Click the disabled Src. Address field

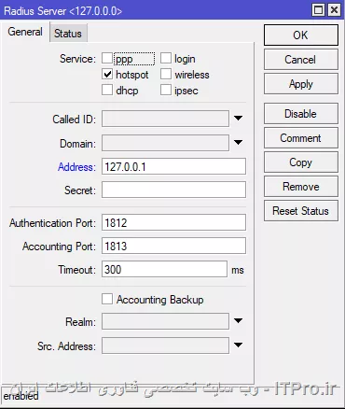pyautogui.click(x=165, y=346)
